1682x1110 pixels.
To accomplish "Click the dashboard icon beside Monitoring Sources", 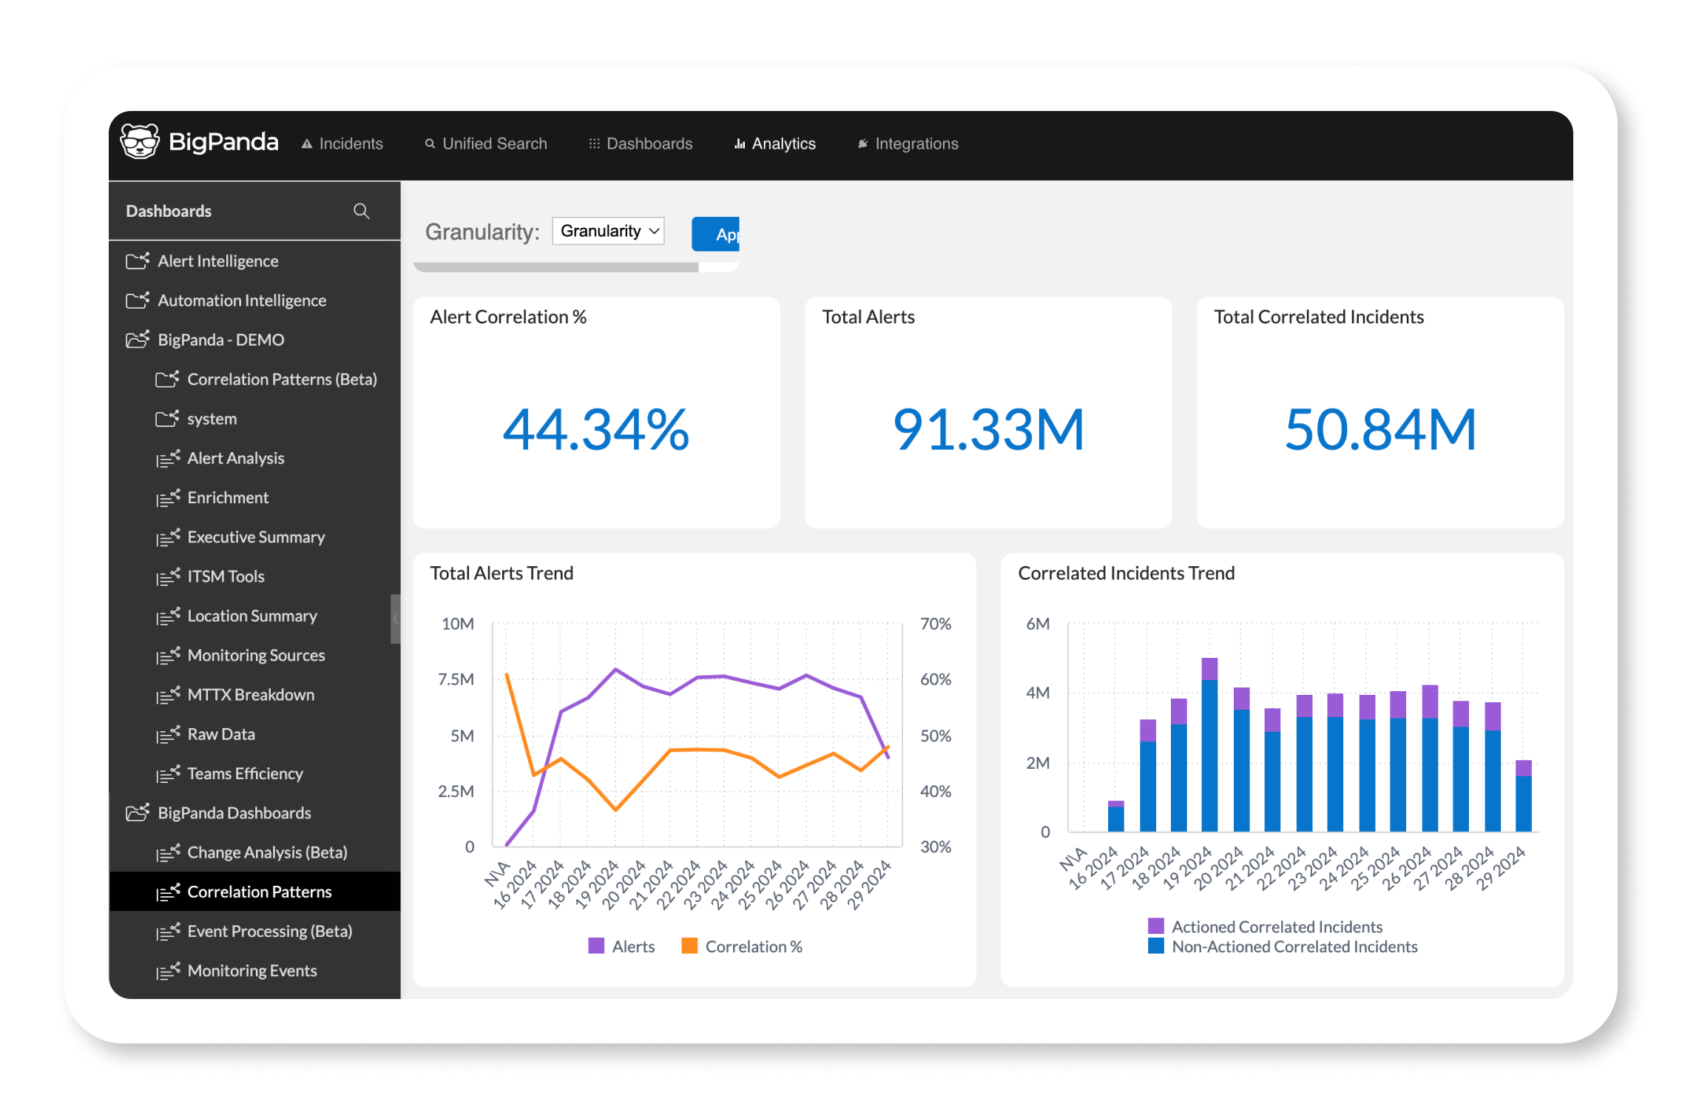I will (x=168, y=655).
